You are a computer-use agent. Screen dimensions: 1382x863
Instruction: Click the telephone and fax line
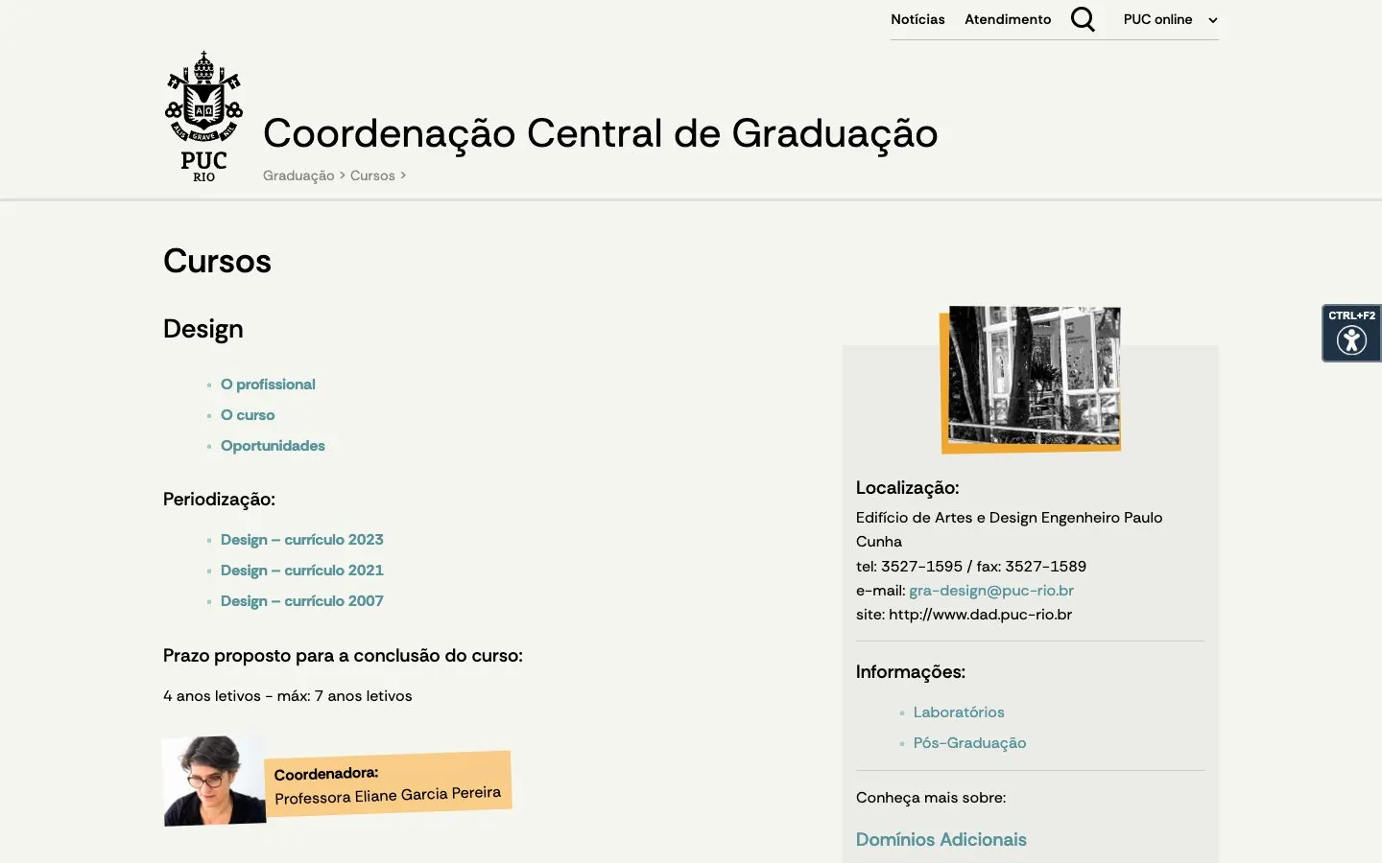[971, 567]
